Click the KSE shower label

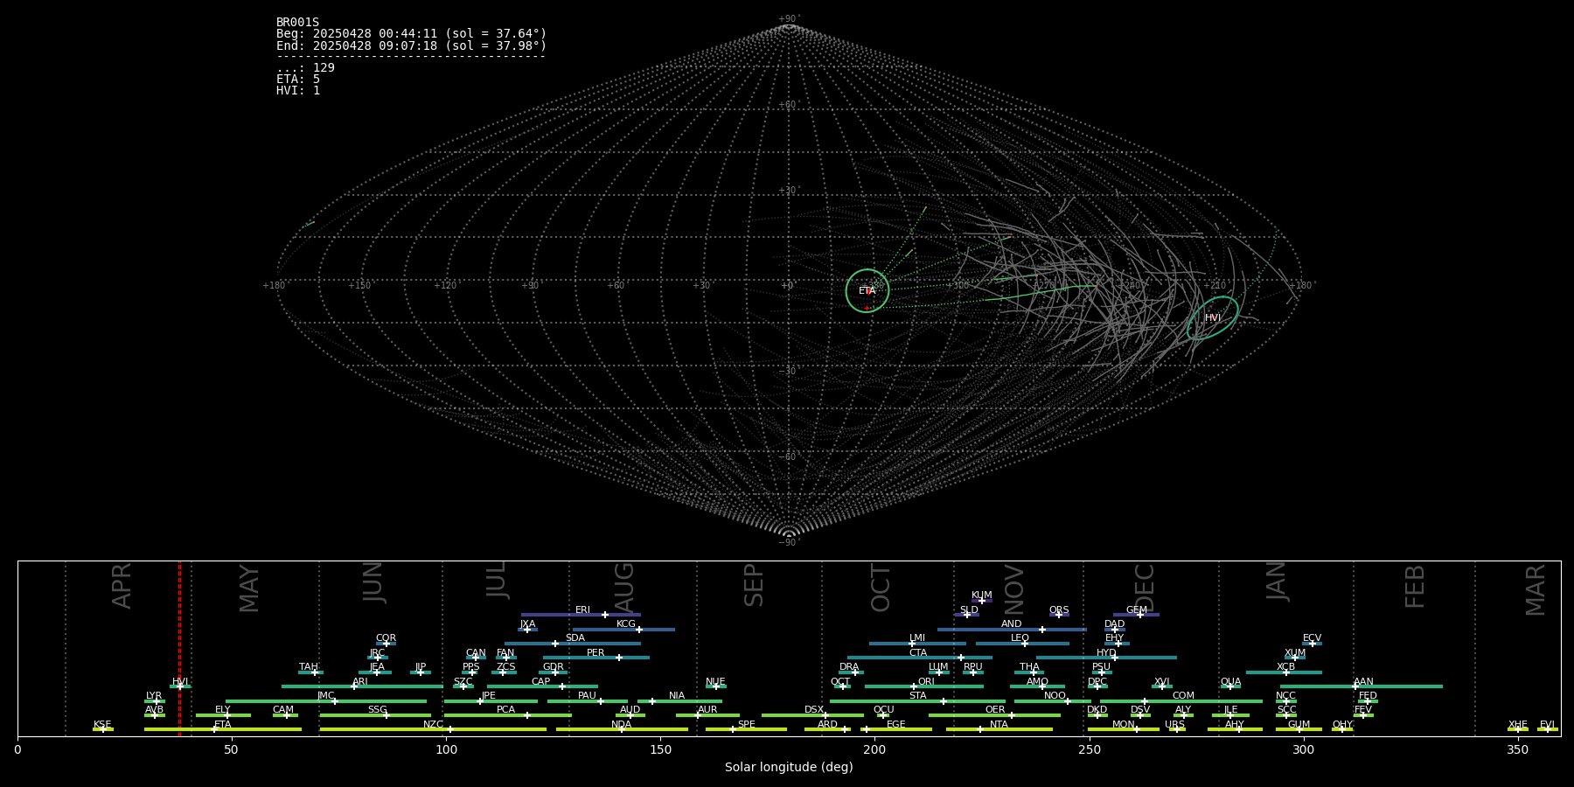102,725
